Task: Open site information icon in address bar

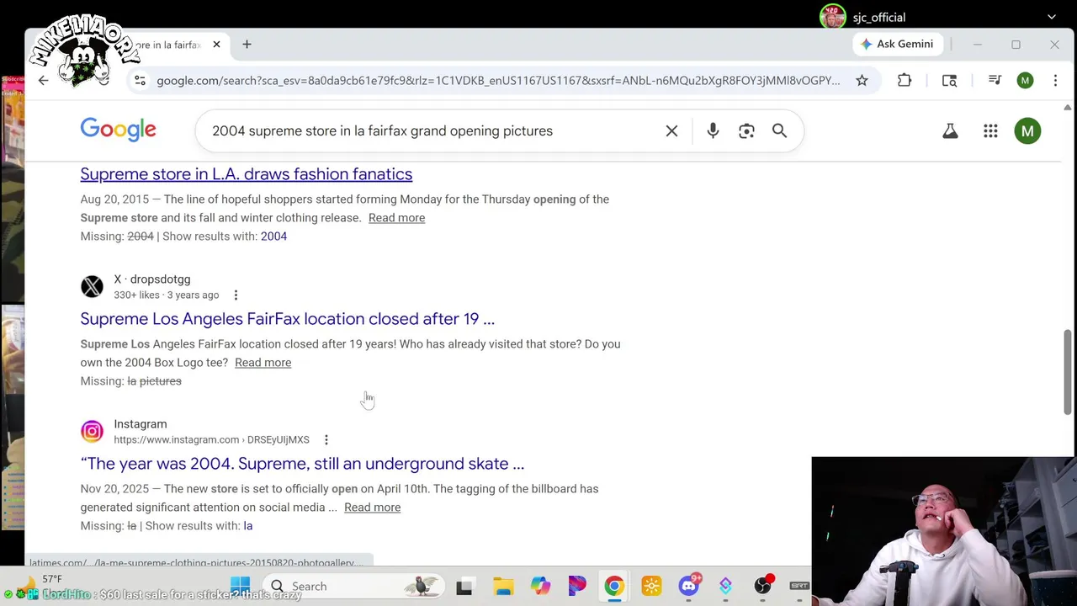Action: (x=140, y=80)
